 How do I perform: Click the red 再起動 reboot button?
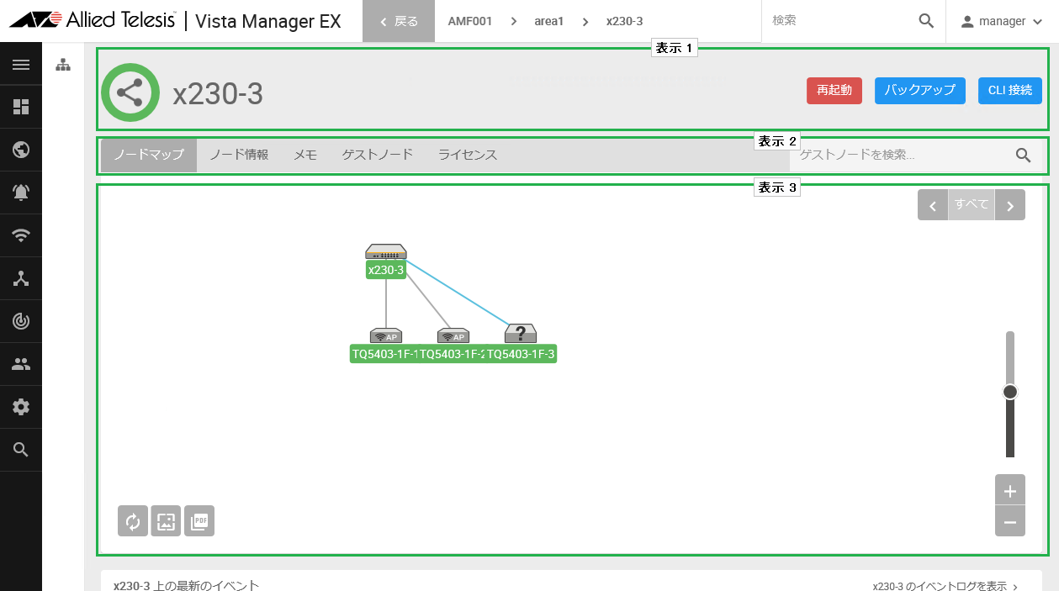click(834, 91)
